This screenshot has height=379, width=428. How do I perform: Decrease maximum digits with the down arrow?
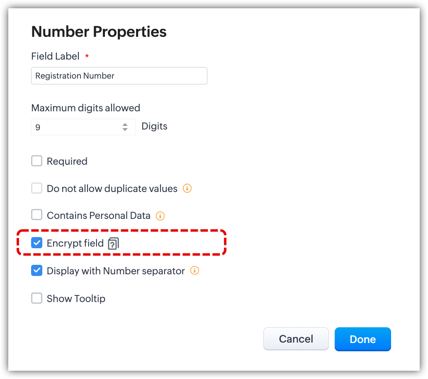(125, 130)
